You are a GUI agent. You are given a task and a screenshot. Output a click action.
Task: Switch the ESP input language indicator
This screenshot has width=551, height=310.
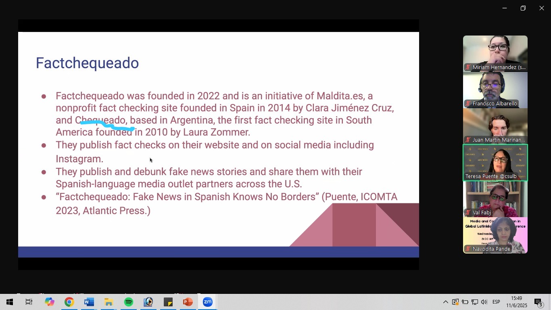(x=496, y=302)
